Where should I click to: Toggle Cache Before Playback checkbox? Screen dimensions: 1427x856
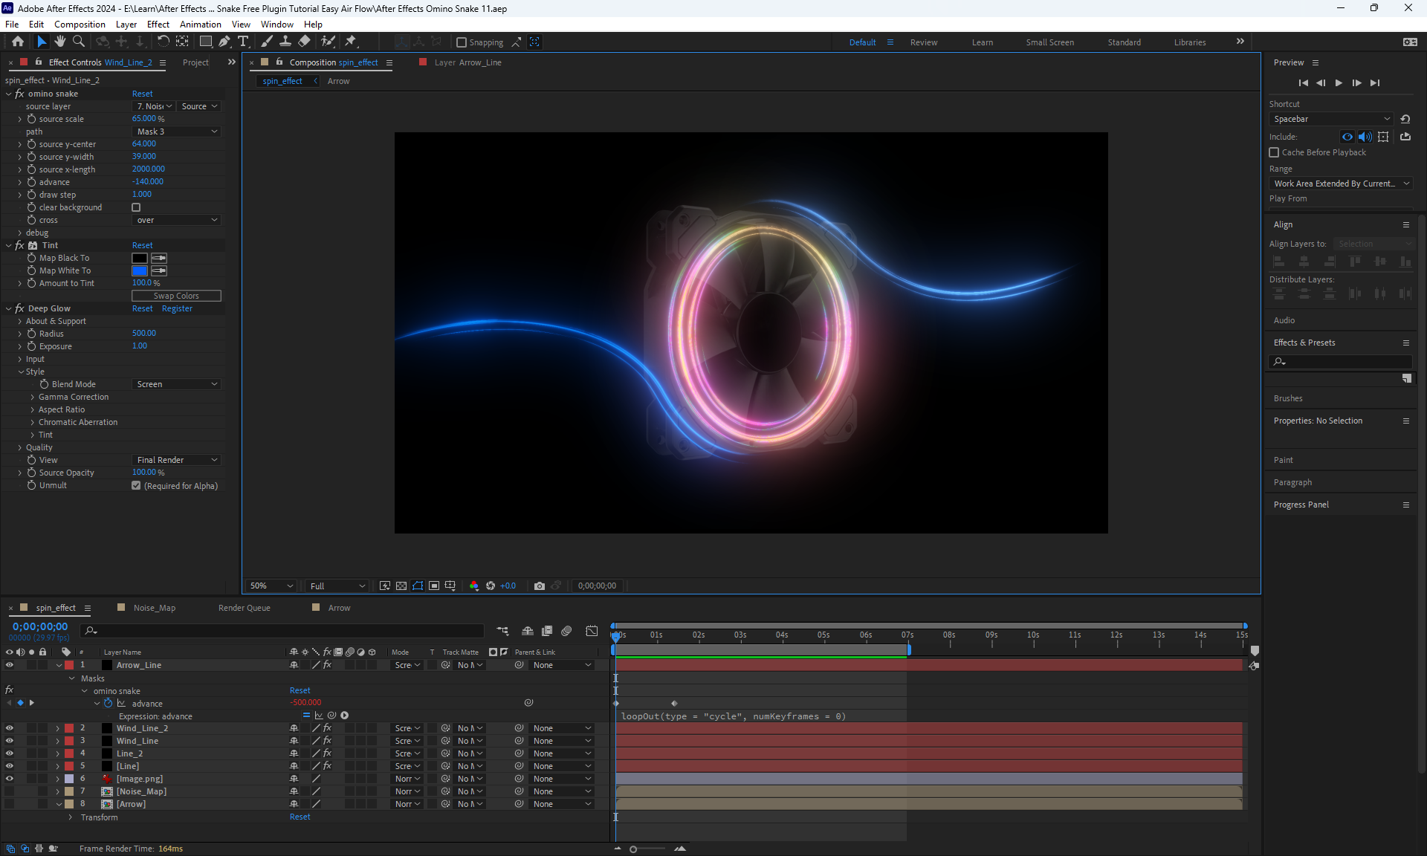click(1274, 152)
